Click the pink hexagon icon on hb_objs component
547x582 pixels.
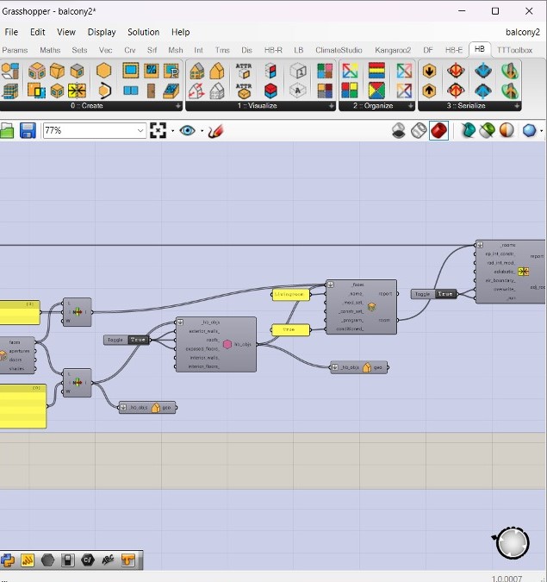point(227,344)
